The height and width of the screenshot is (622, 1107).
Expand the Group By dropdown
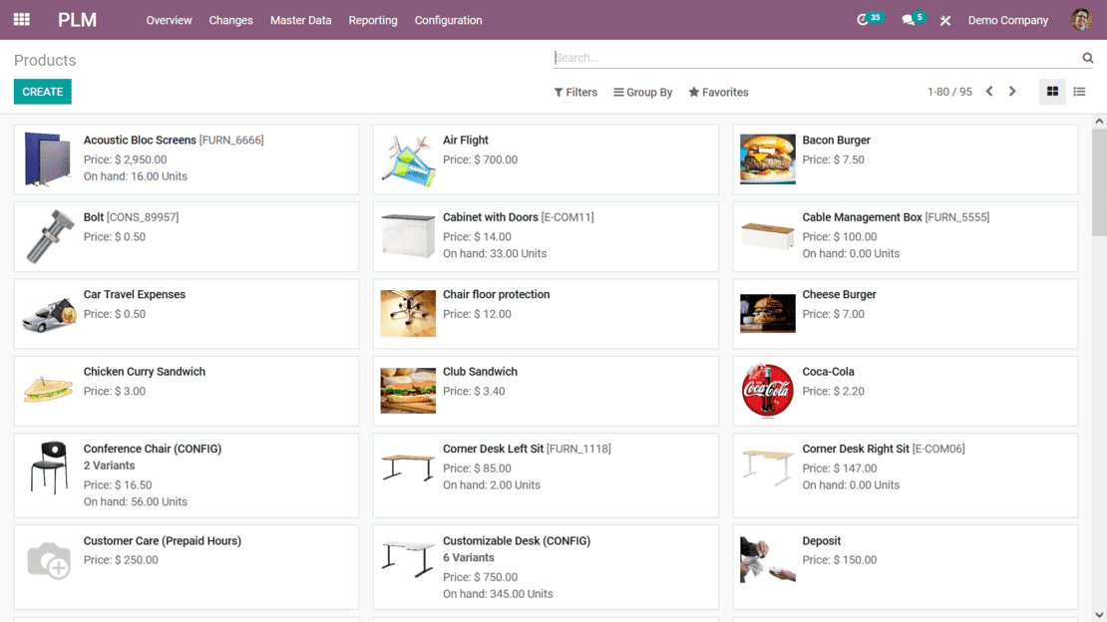[643, 93]
